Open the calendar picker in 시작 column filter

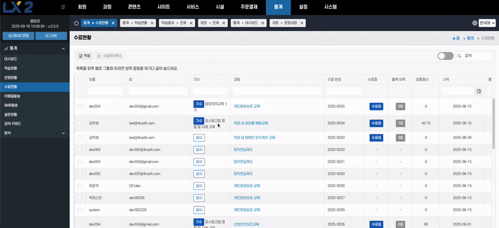[478, 91]
